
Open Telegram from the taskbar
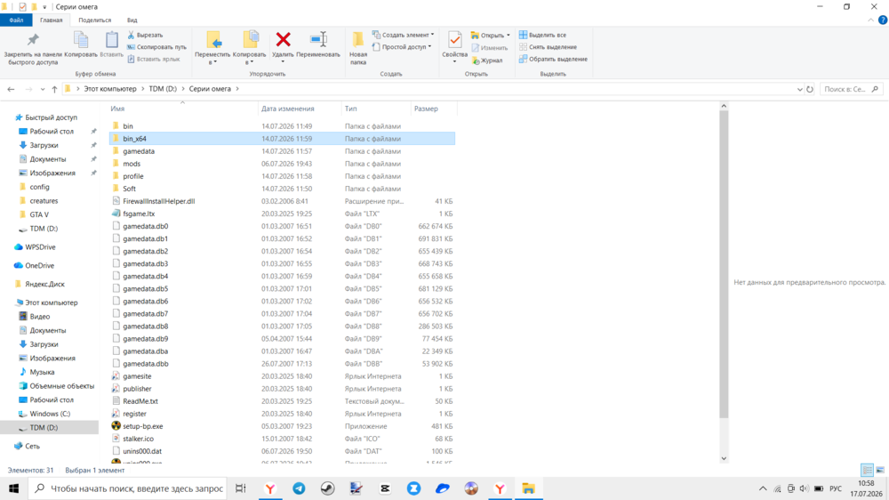pyautogui.click(x=299, y=488)
